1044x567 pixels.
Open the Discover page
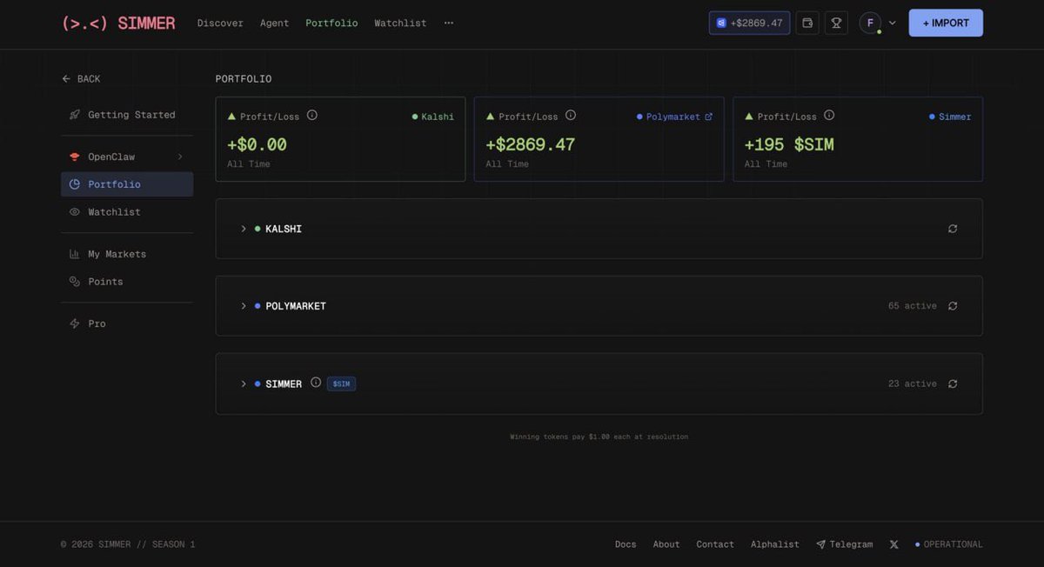pos(220,23)
